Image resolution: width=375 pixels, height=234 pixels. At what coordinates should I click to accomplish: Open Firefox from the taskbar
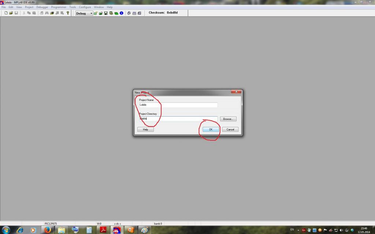point(47,230)
